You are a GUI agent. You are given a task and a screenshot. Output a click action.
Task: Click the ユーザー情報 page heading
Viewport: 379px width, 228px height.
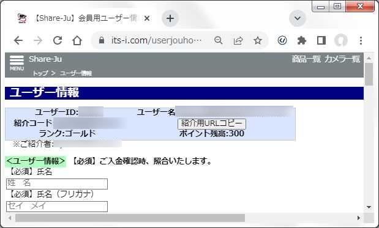(44, 93)
